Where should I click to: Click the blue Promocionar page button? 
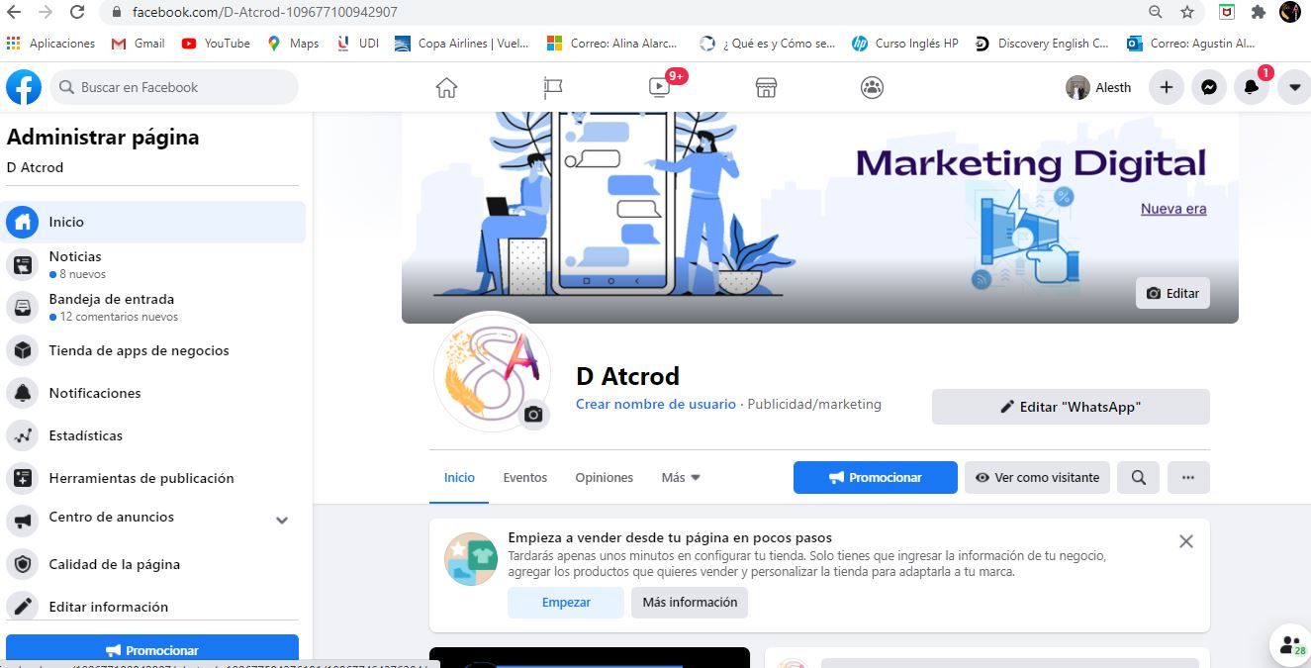coord(876,477)
